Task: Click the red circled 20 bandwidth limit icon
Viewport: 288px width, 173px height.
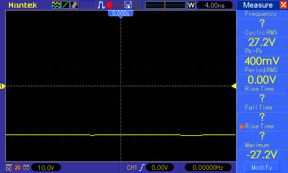Action: pyautogui.click(x=18, y=168)
